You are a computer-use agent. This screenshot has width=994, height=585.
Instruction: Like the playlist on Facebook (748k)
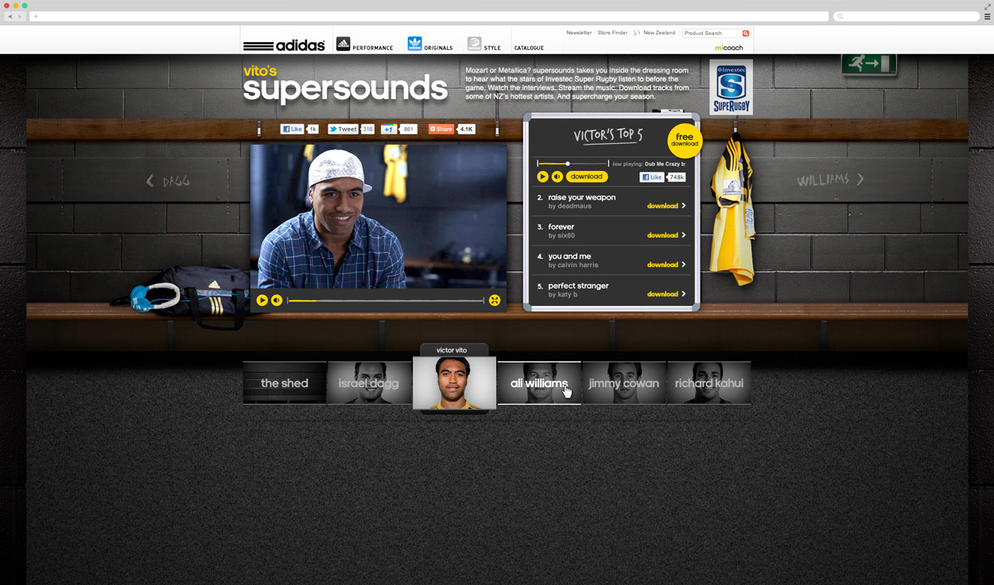[x=652, y=177]
